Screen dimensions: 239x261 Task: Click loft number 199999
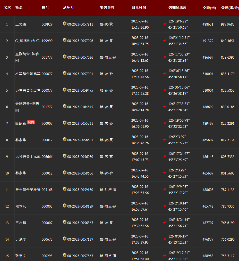coord(47,41)
